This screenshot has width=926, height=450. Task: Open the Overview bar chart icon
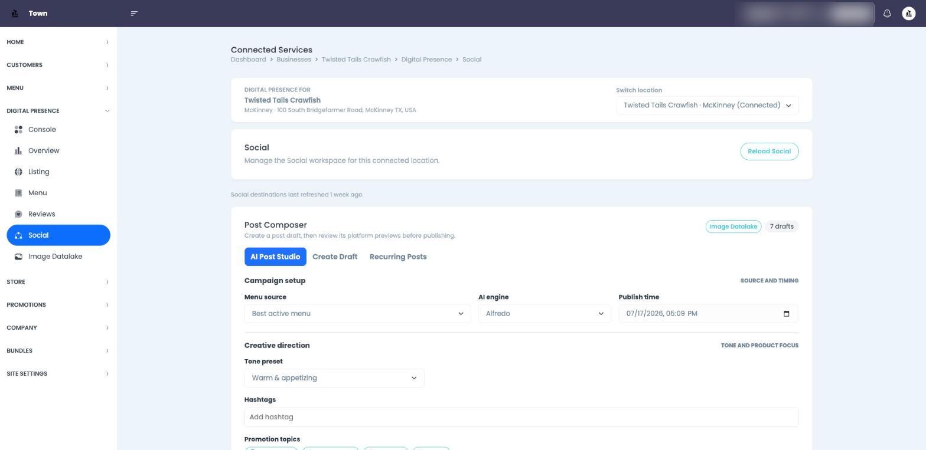click(18, 151)
